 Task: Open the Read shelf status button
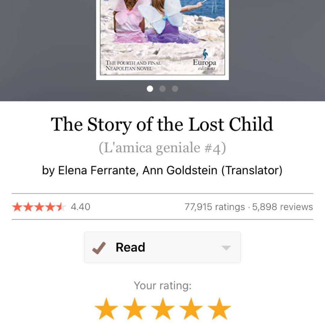tap(162, 247)
